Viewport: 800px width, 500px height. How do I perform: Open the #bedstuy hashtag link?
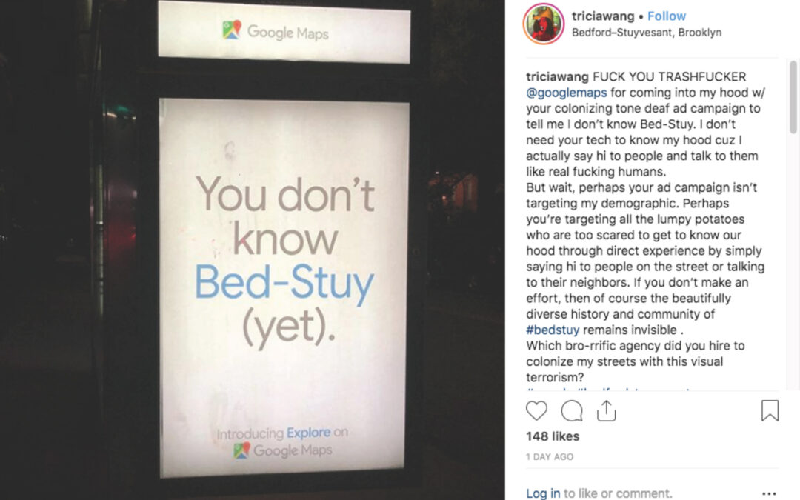point(553,330)
